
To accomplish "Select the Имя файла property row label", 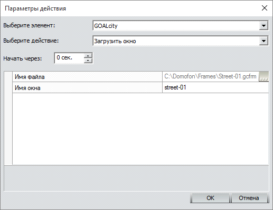I will point(87,77).
